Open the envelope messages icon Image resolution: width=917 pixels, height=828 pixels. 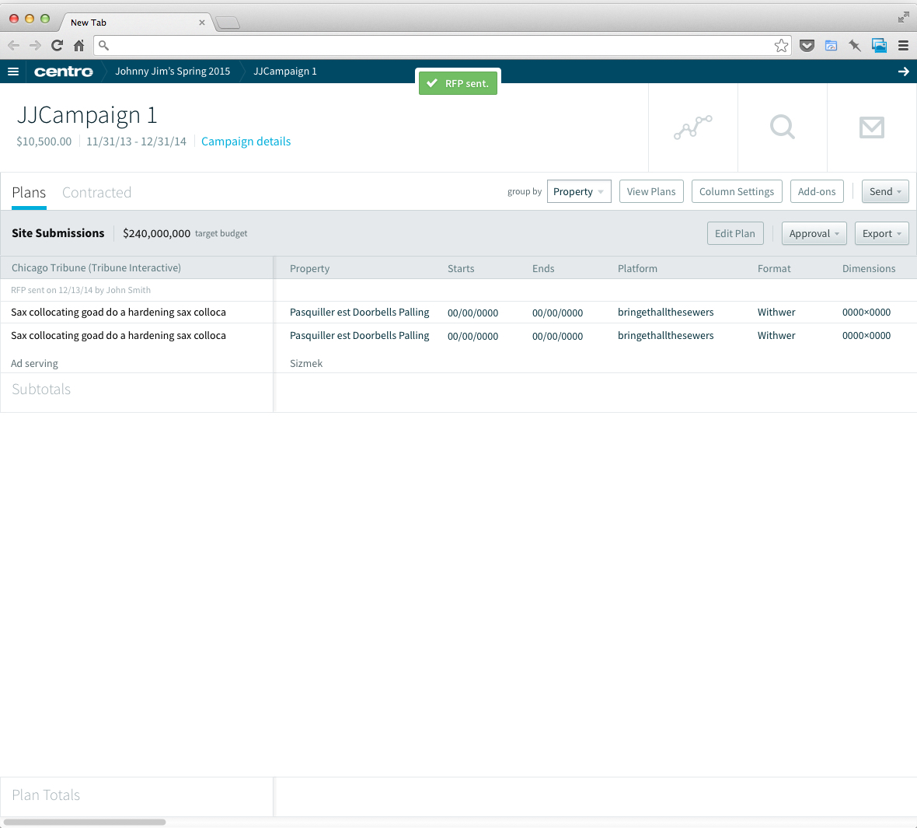(x=871, y=127)
